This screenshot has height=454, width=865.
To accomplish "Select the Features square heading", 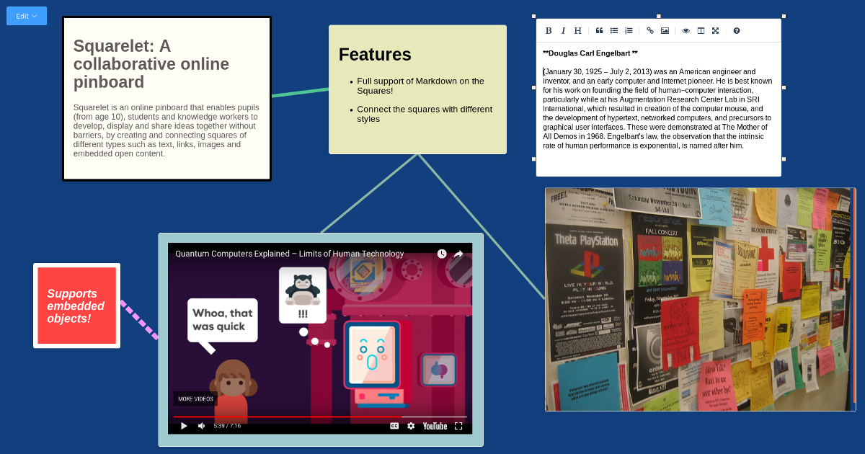I will (375, 54).
